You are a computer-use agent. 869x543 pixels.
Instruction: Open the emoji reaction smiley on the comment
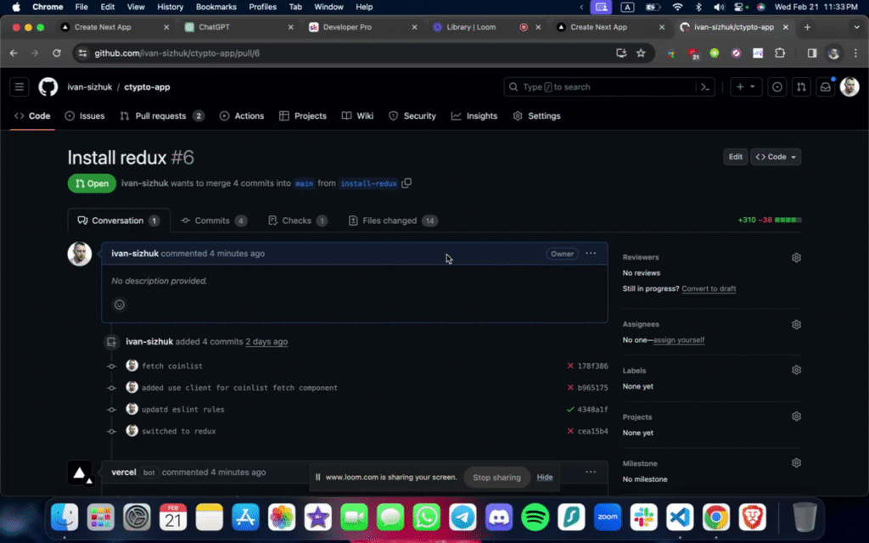[x=119, y=304]
